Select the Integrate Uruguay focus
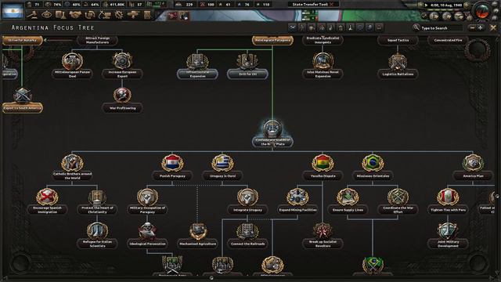The image size is (501, 282). [247, 201]
